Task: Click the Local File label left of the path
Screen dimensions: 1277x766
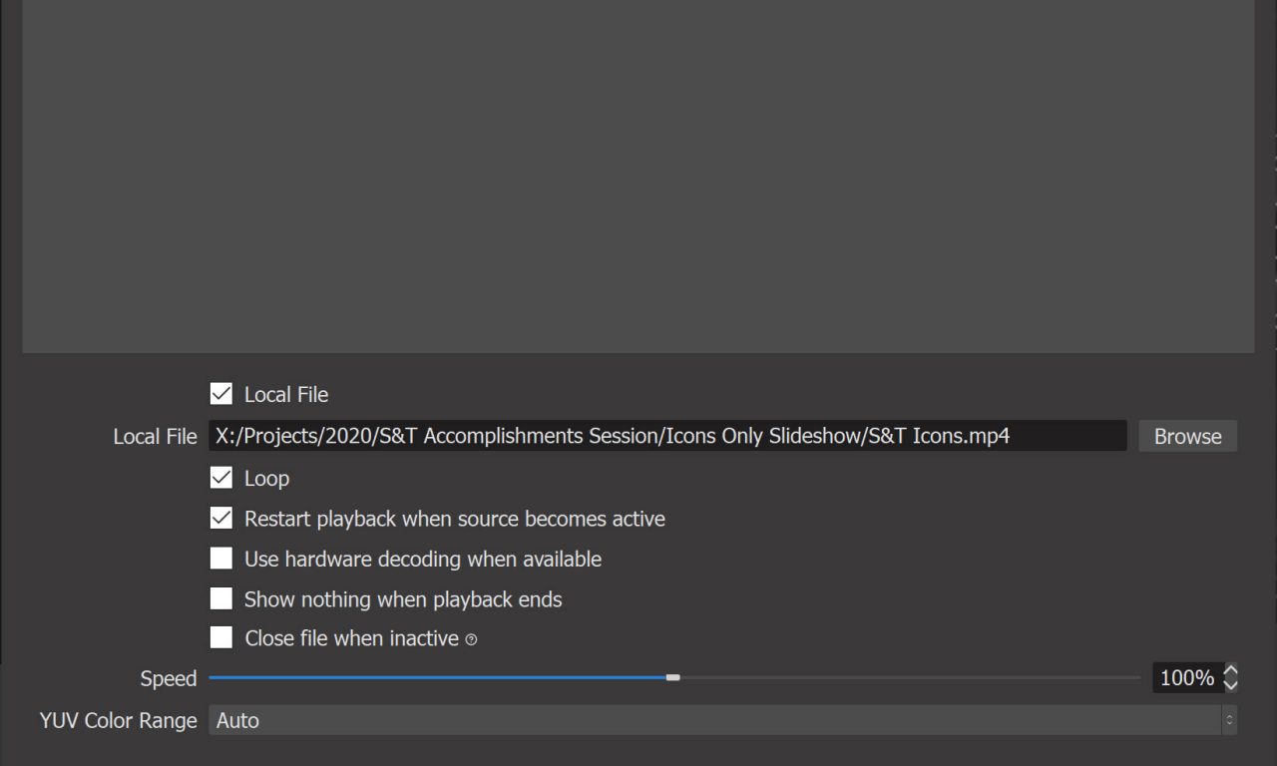Action: click(x=155, y=437)
